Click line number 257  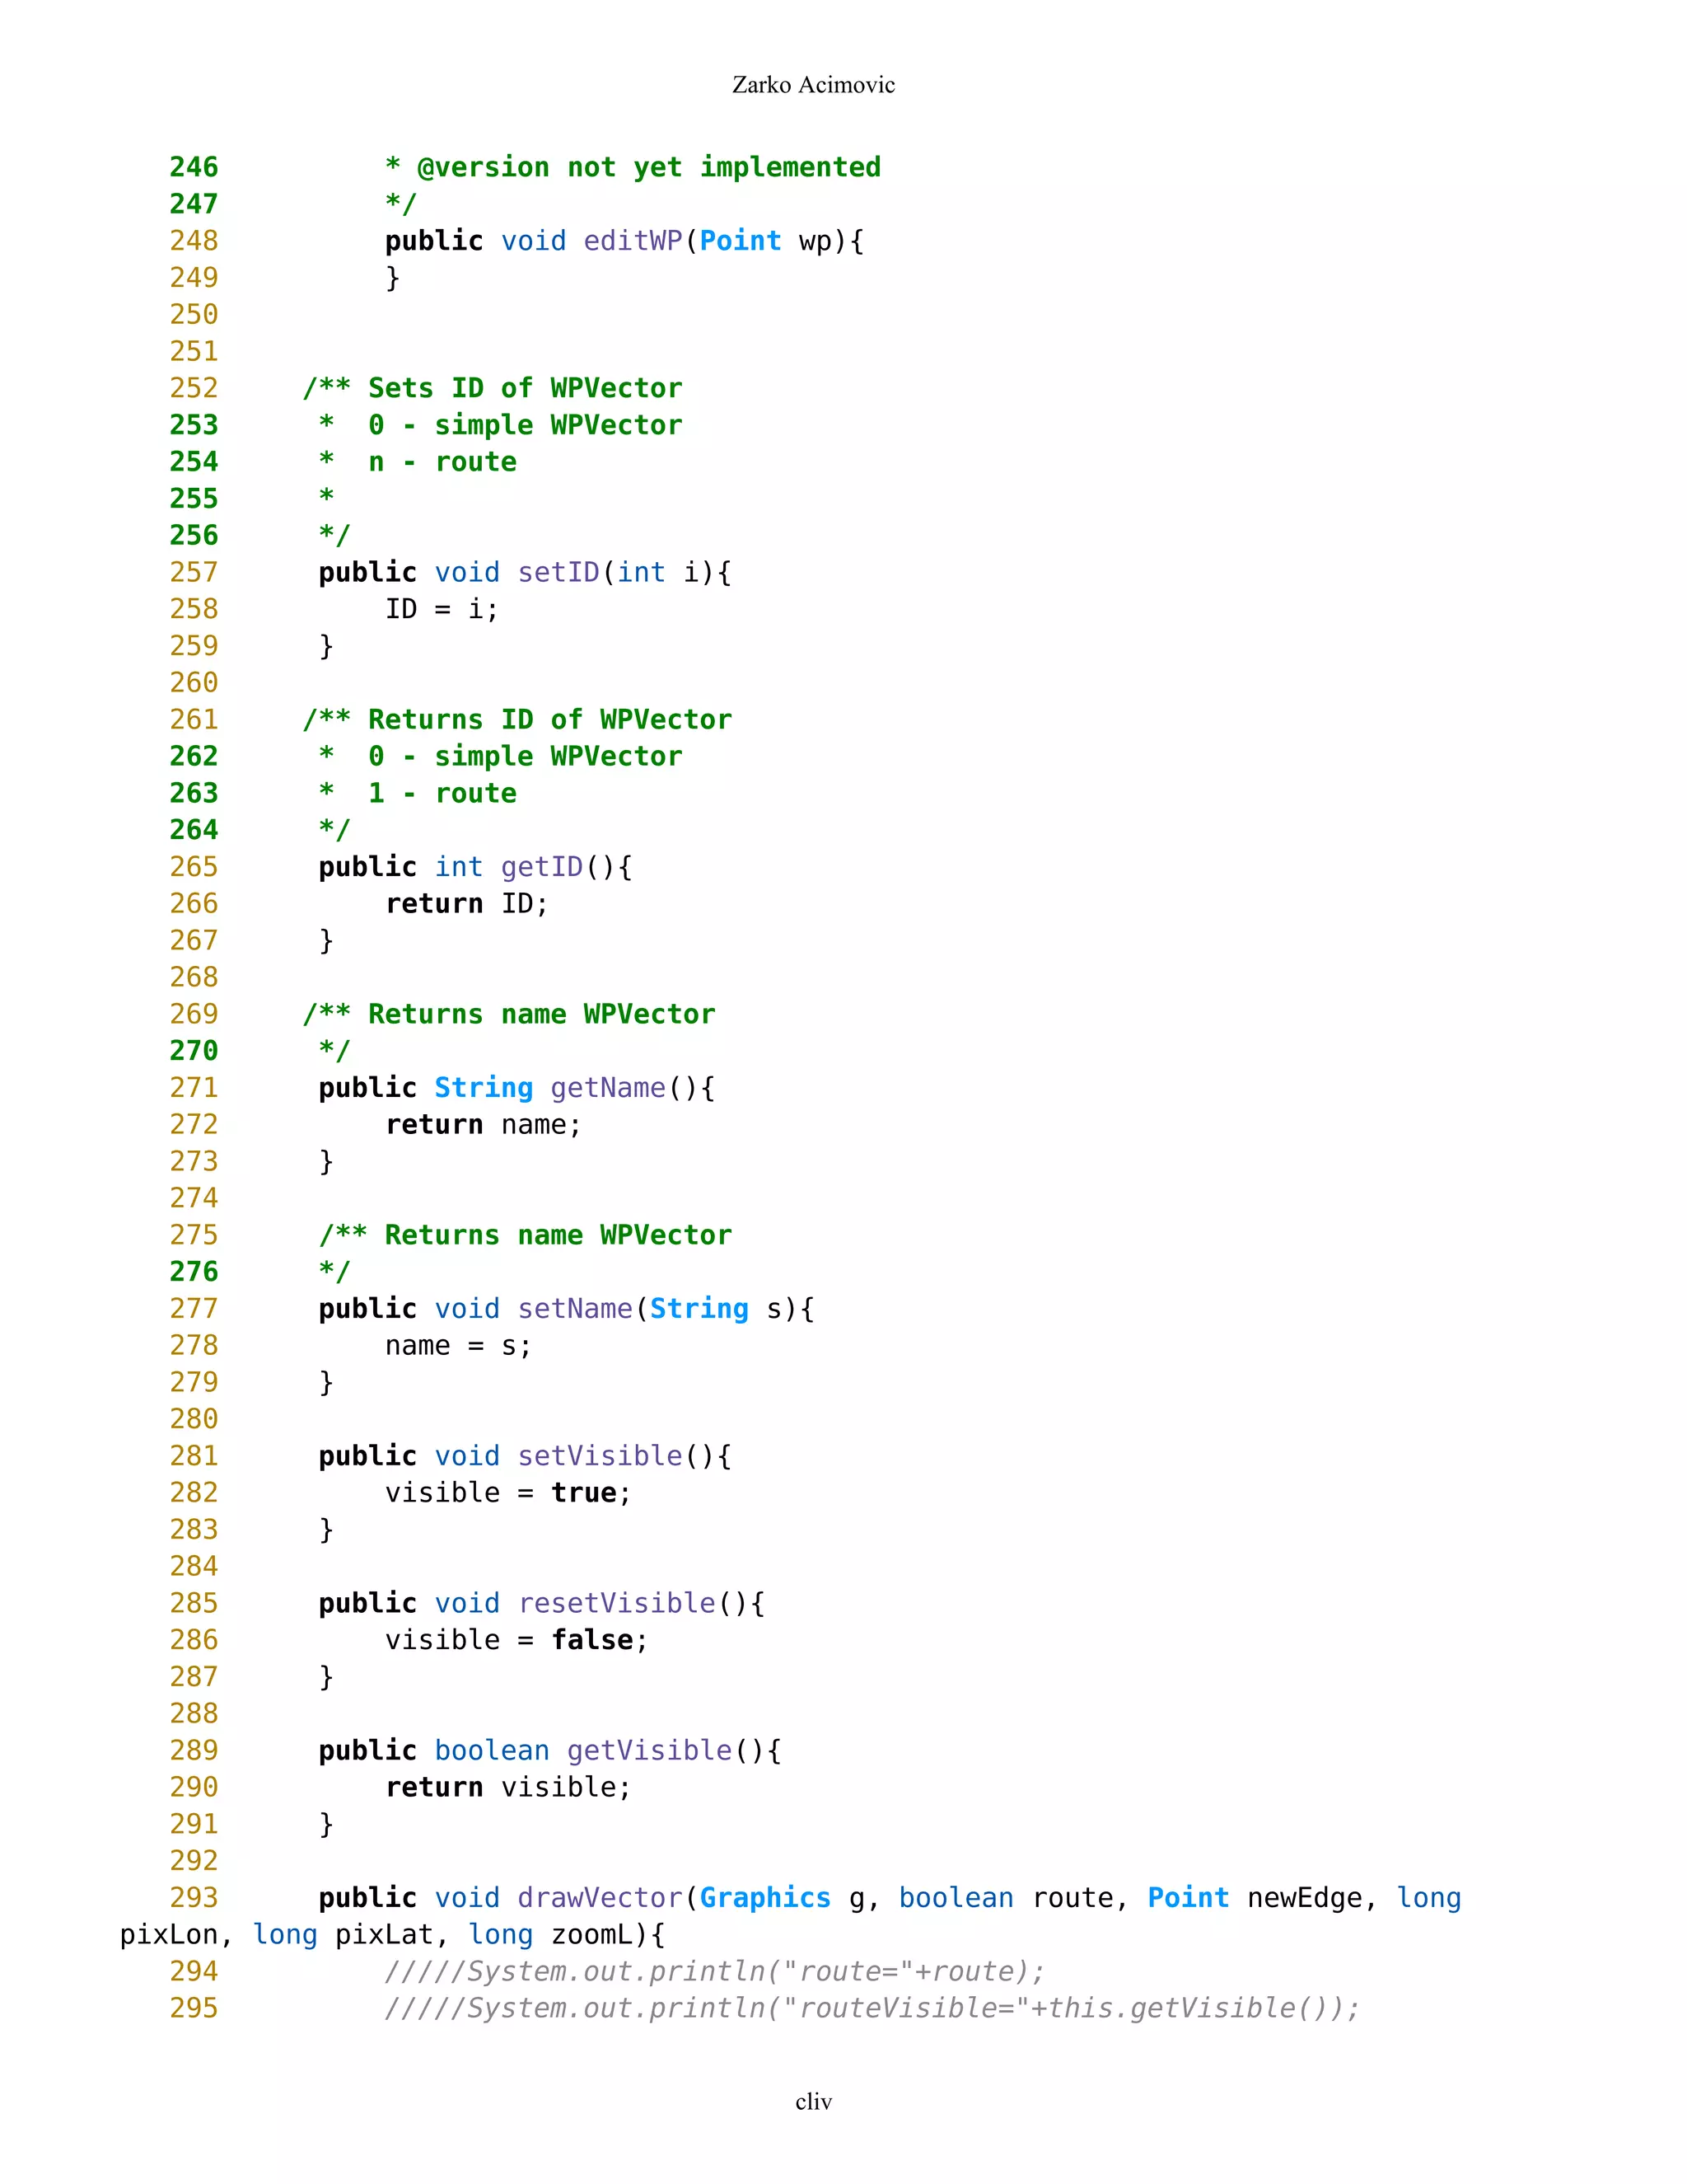click(x=194, y=572)
